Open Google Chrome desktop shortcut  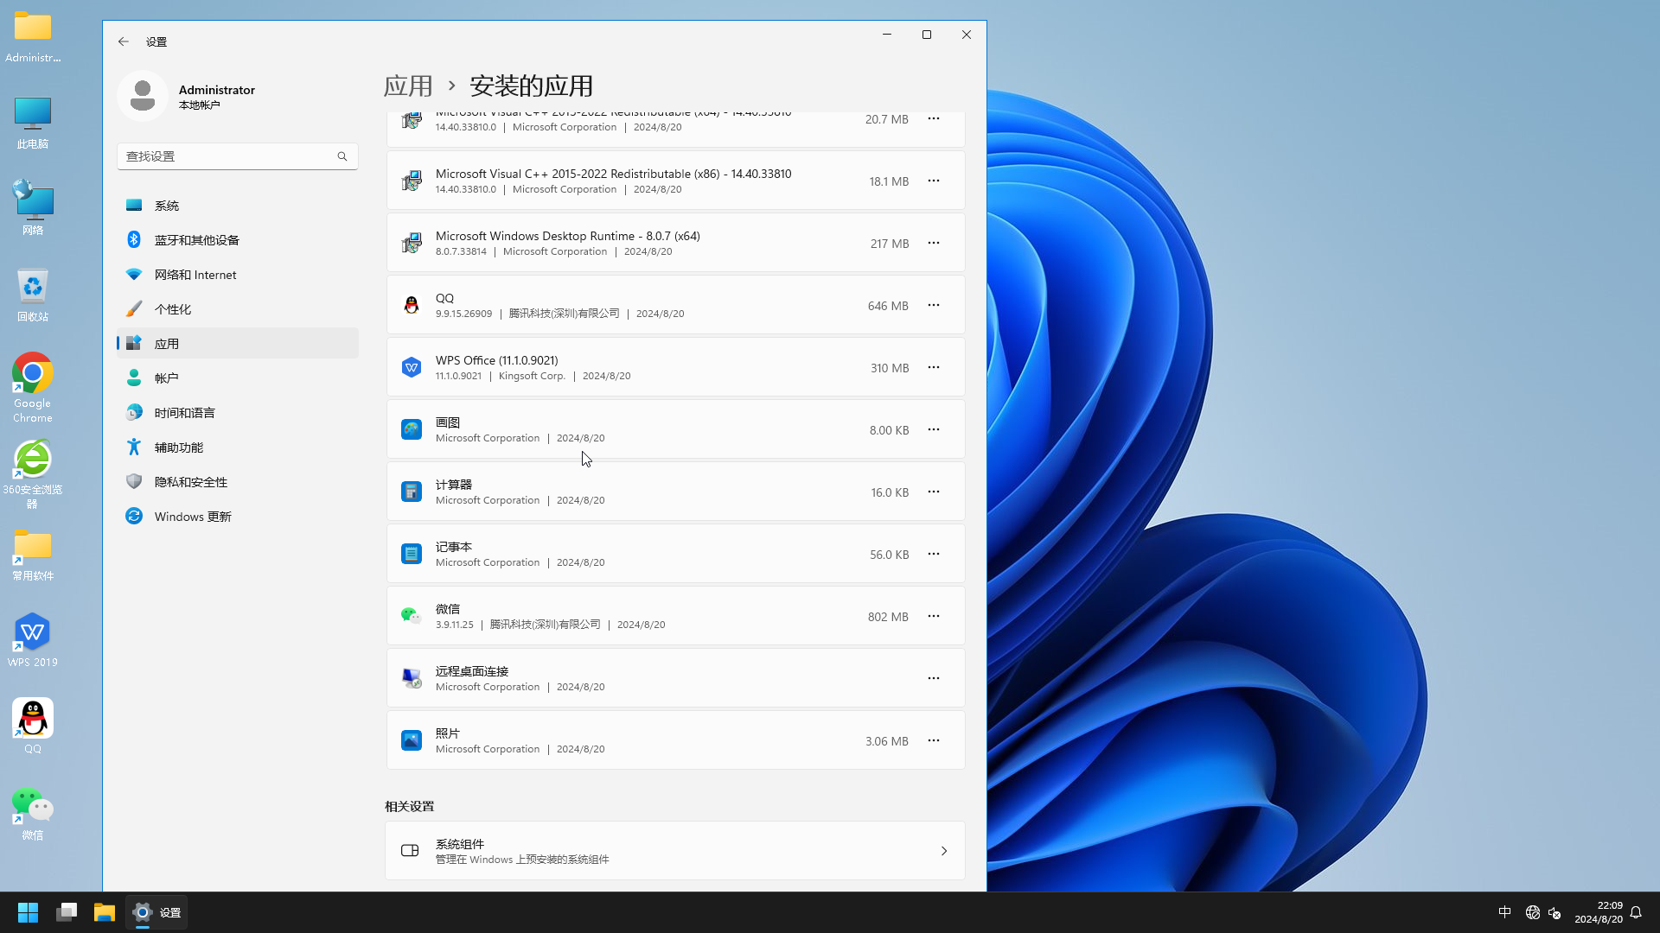click(x=33, y=388)
